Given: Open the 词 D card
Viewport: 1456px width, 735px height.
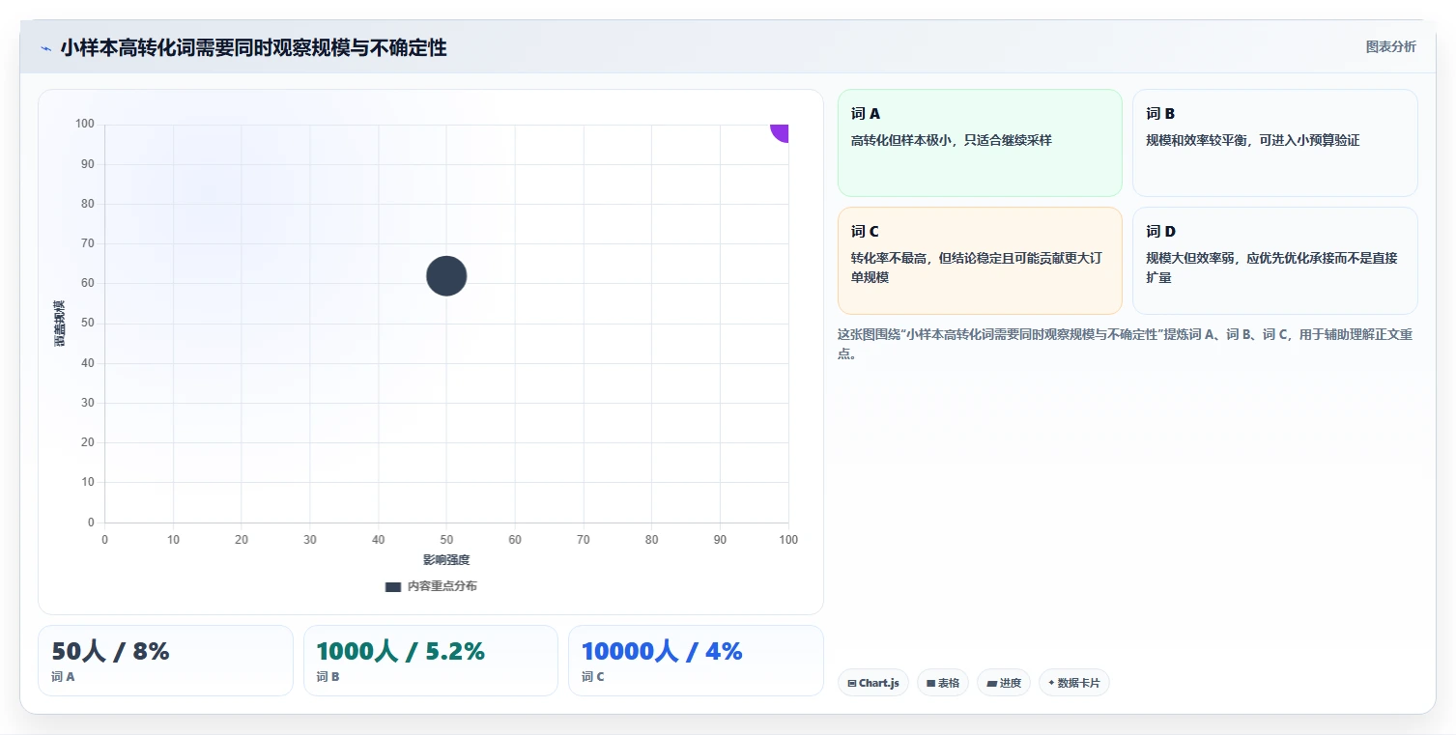Looking at the screenshot, I should click(1274, 261).
